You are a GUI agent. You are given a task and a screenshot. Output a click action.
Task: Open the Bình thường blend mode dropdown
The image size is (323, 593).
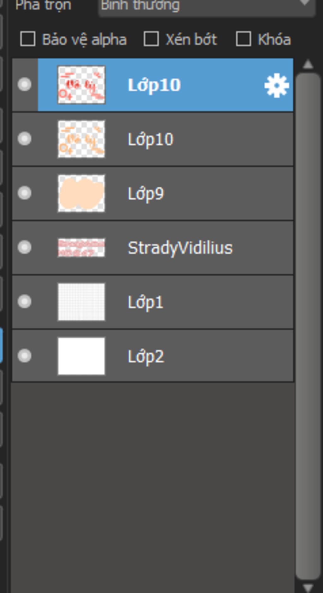pos(207,6)
